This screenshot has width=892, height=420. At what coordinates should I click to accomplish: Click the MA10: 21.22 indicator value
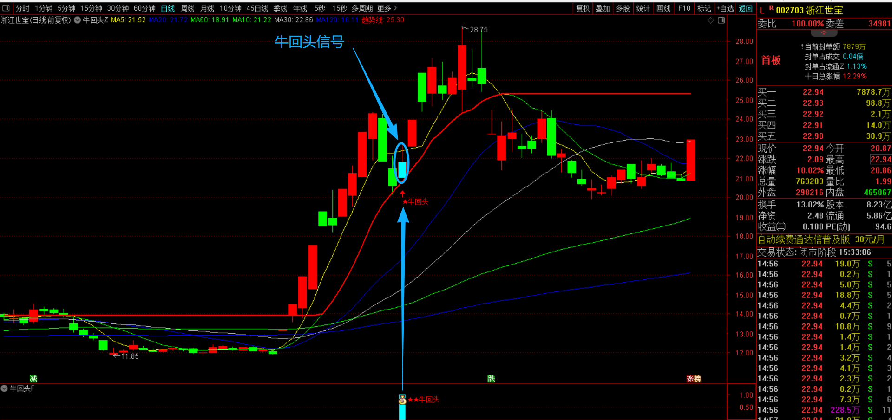252,20
